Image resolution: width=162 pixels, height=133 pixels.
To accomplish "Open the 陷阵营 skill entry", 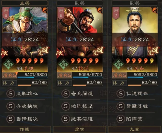I will click(135, 119).
